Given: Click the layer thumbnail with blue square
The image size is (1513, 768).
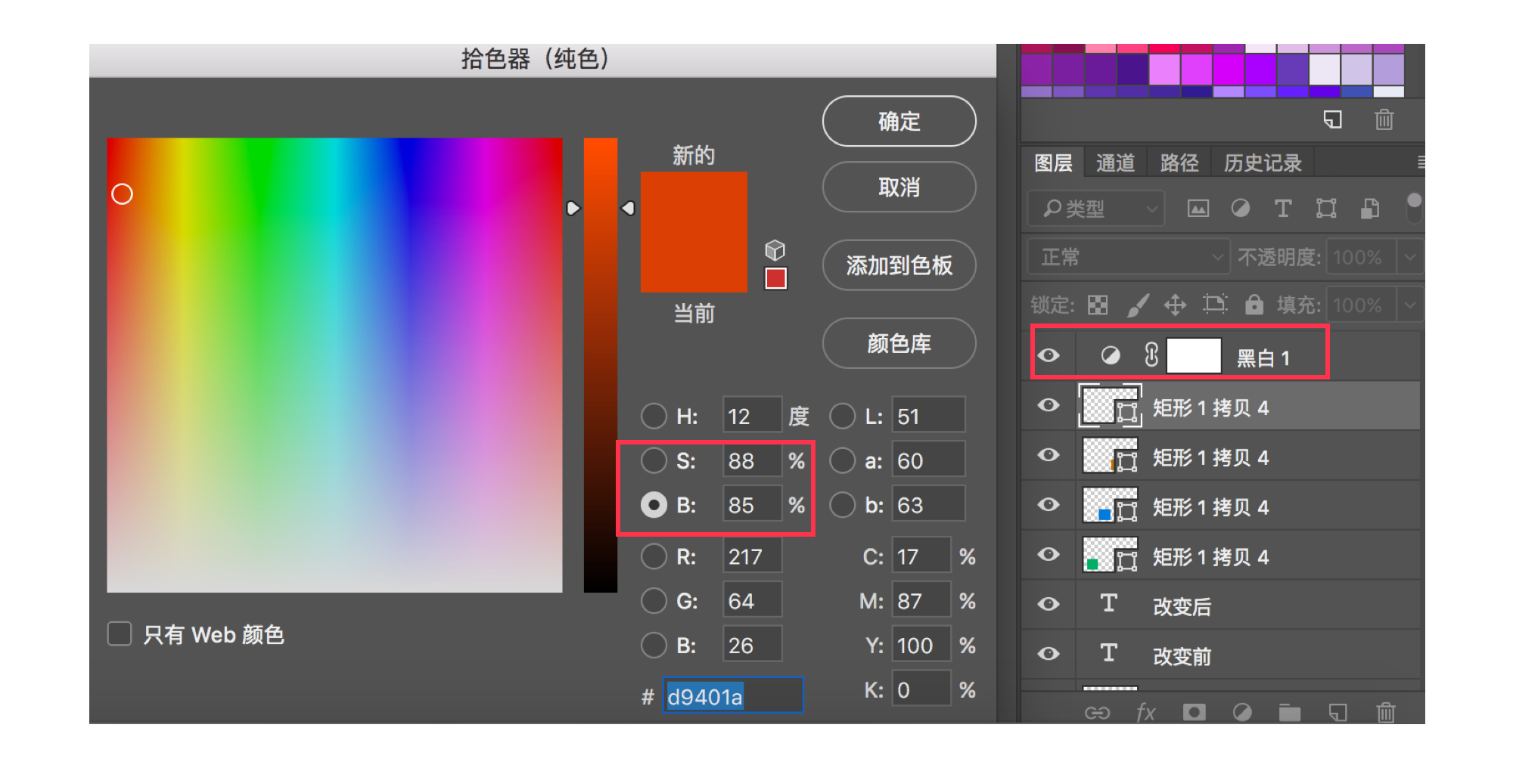Looking at the screenshot, I should pos(1110,505).
